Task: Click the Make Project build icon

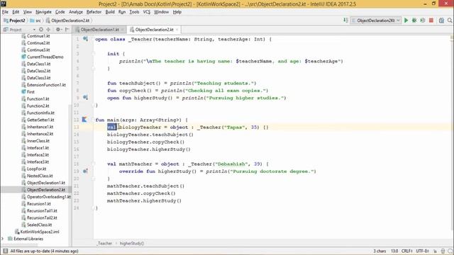Action: 345,21
